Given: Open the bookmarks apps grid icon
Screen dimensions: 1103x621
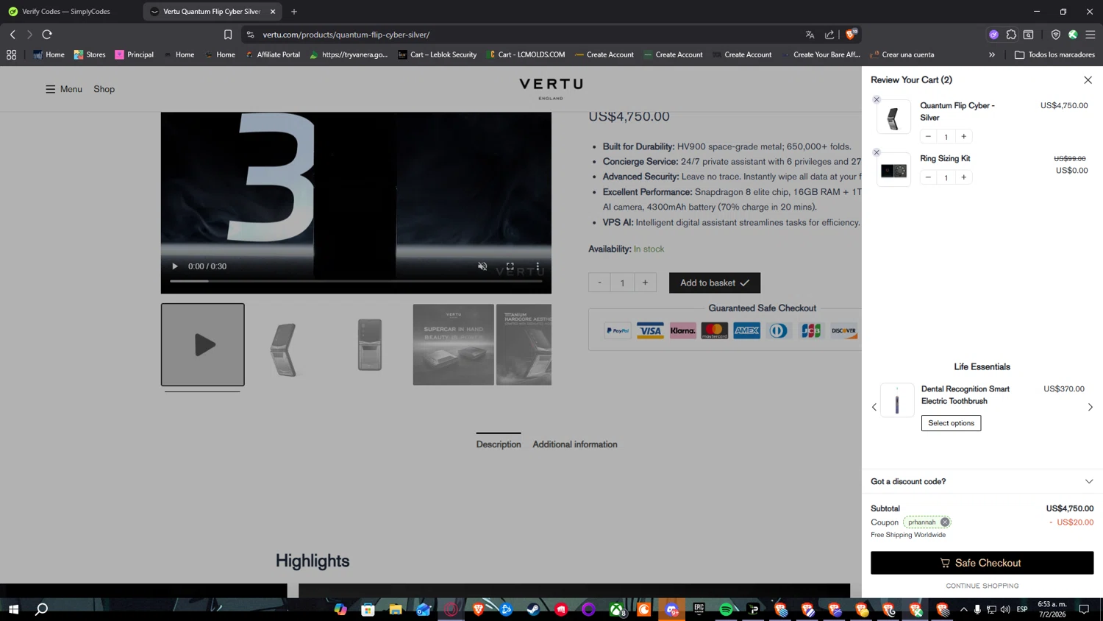Looking at the screenshot, I should click(x=11, y=54).
